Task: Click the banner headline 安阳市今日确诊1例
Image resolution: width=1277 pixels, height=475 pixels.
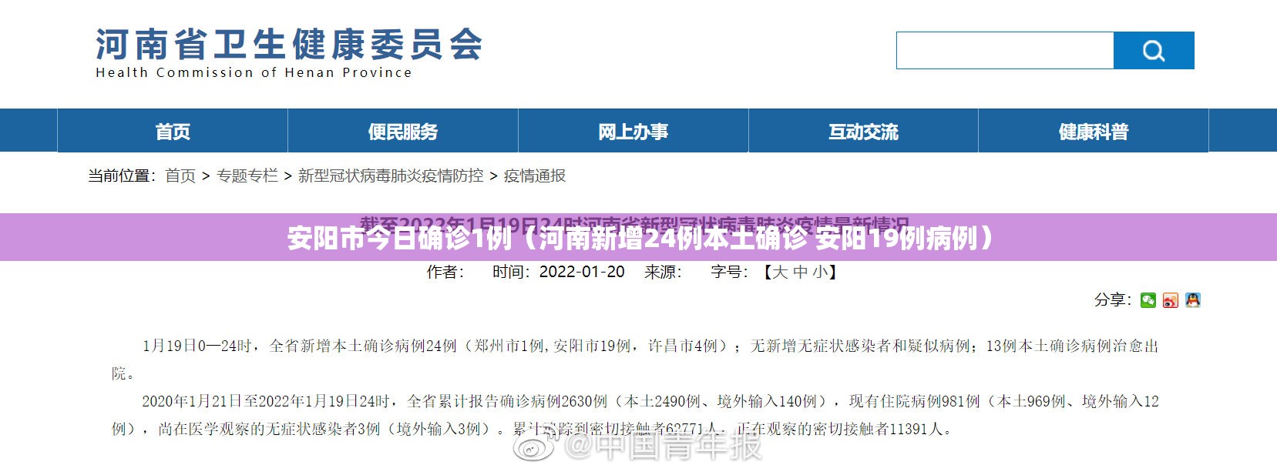Action: (x=399, y=239)
